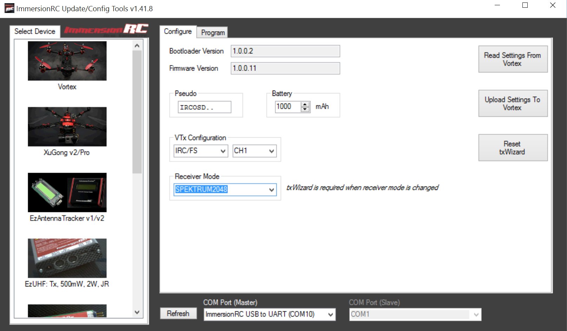Viewport: 567px width, 331px height.
Task: Pick the EzUHF Tx device image
Action: pyautogui.click(x=67, y=258)
